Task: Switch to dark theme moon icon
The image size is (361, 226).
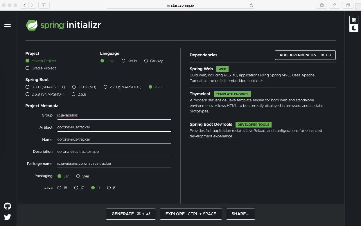Action: click(x=354, y=28)
